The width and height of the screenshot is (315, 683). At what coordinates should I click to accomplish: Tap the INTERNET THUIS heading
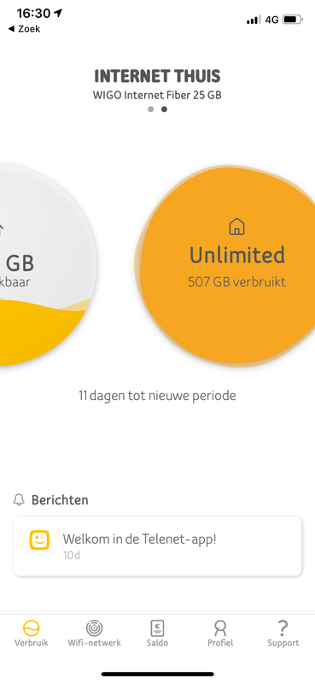(157, 77)
